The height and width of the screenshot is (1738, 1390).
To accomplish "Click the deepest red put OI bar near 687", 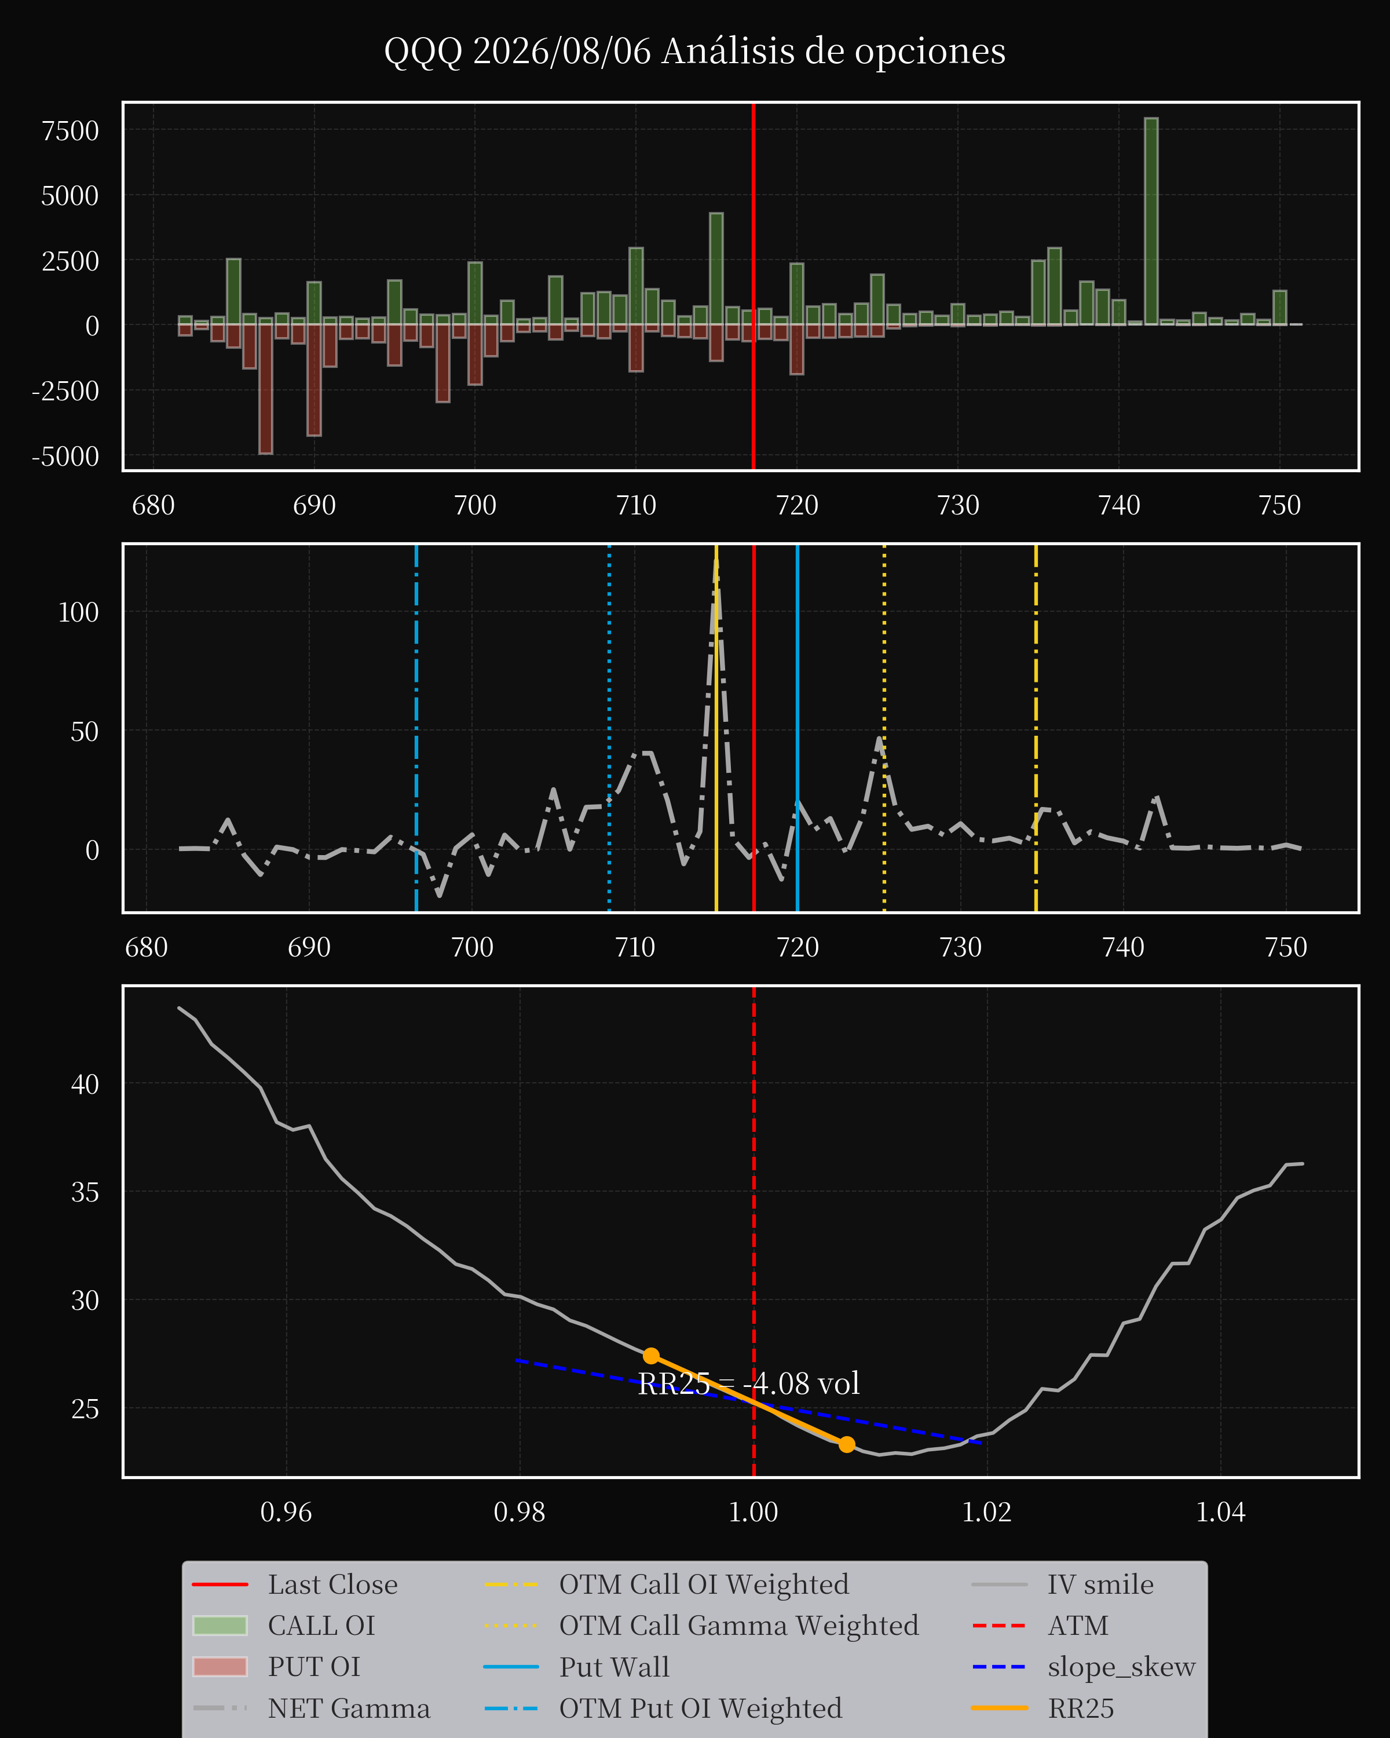I will coord(265,389).
